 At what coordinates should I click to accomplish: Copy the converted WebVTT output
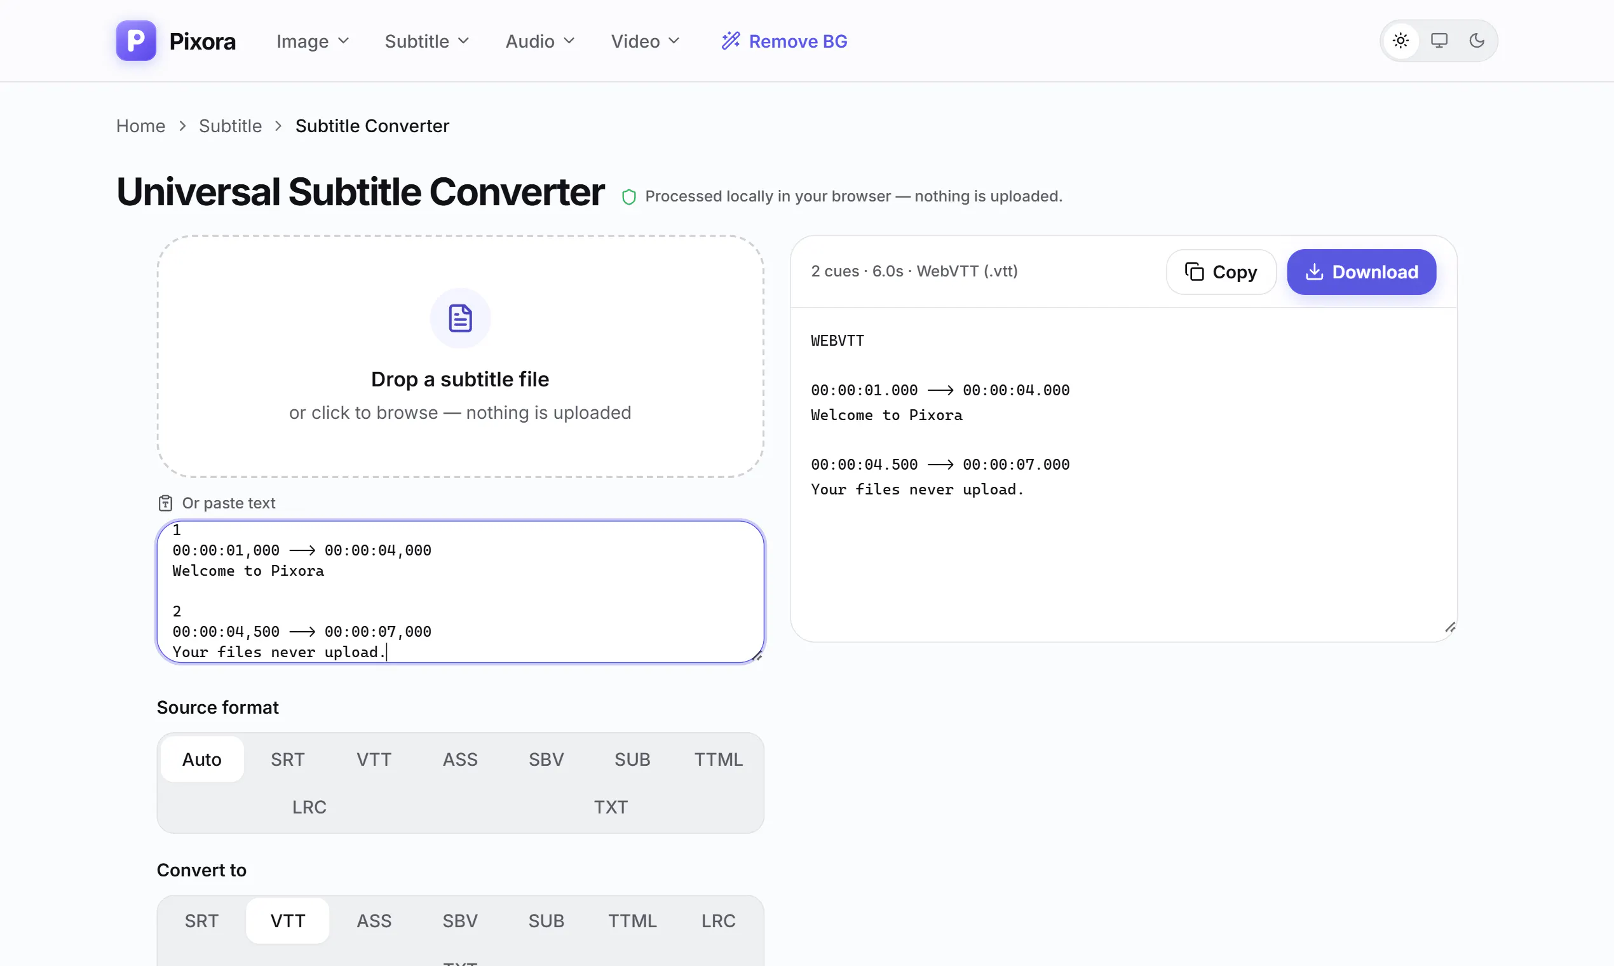(x=1221, y=272)
